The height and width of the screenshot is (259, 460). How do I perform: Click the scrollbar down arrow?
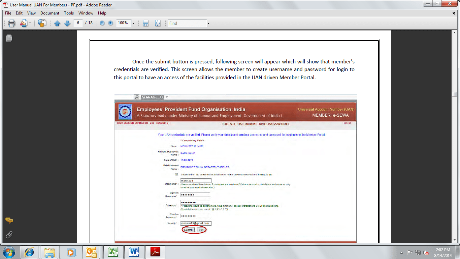(x=454, y=240)
